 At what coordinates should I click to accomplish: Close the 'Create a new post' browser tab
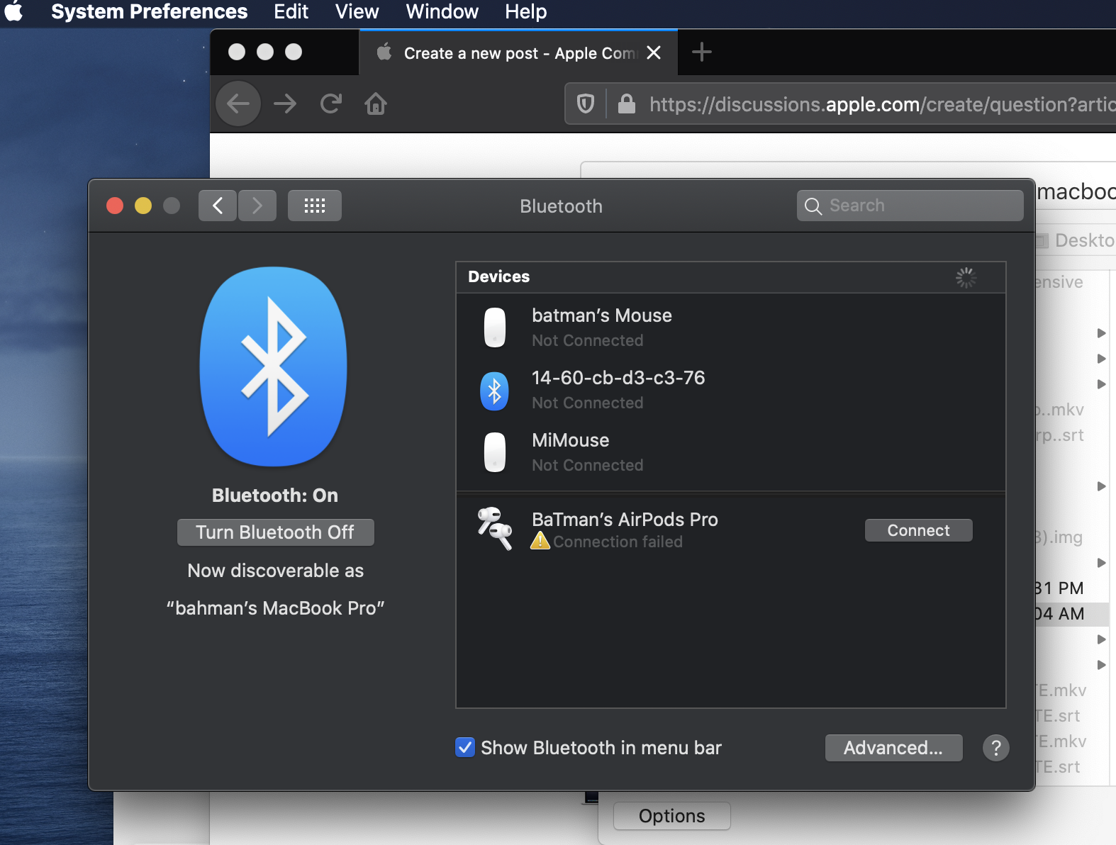pos(654,52)
